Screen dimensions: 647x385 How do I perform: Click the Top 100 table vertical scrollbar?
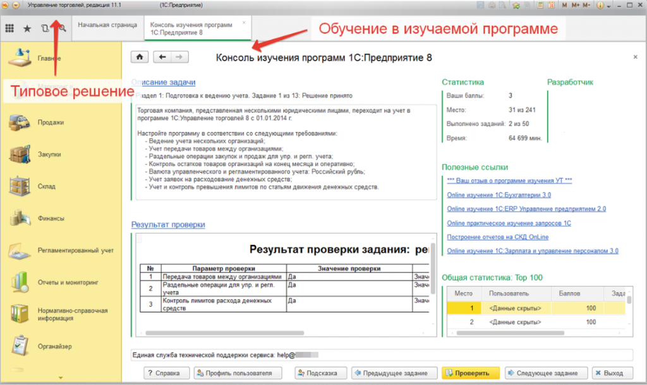(629, 299)
